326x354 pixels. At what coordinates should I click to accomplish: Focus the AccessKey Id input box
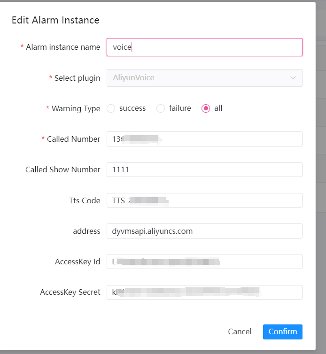coord(204,262)
